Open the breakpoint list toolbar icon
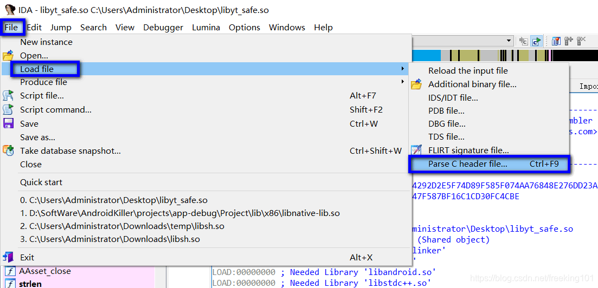 coord(556,41)
